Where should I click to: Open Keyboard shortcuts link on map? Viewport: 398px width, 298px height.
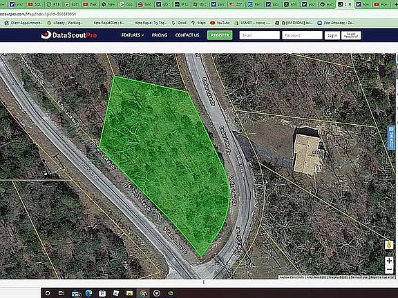pos(292,277)
